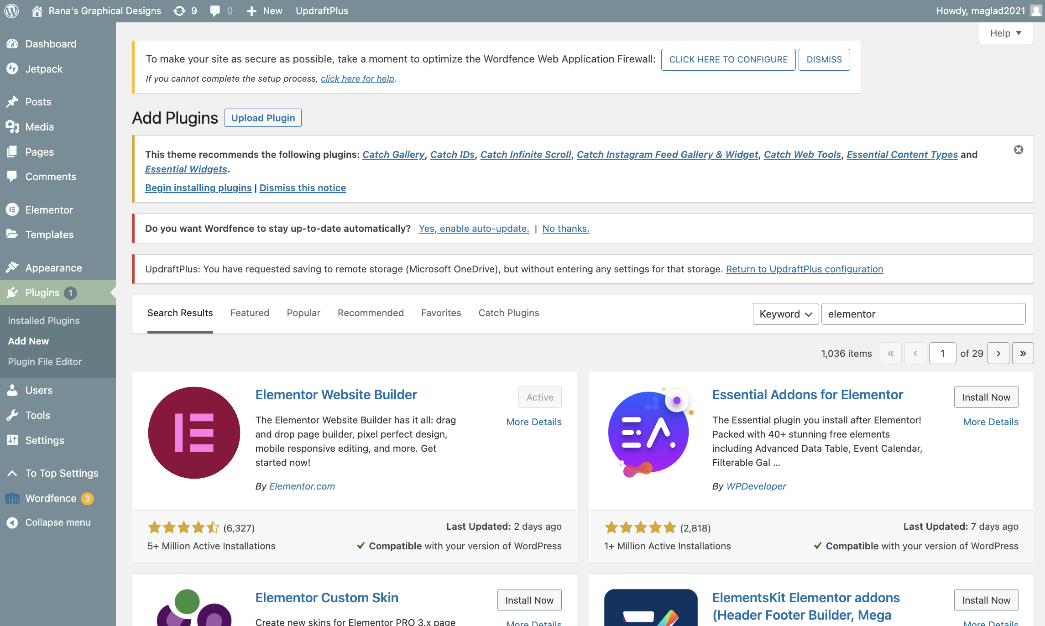Open the Essential Widgets plugin link
1045x626 pixels.
coord(186,169)
